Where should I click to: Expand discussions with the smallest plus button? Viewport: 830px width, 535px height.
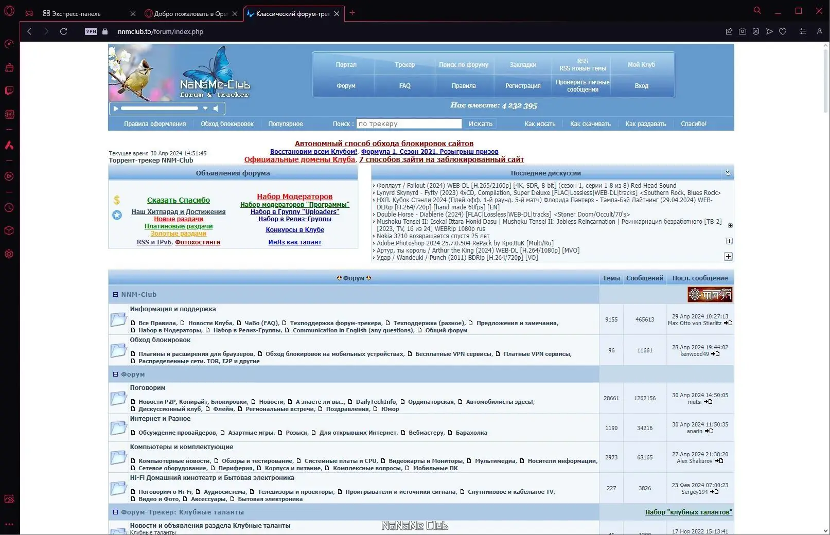point(730,225)
